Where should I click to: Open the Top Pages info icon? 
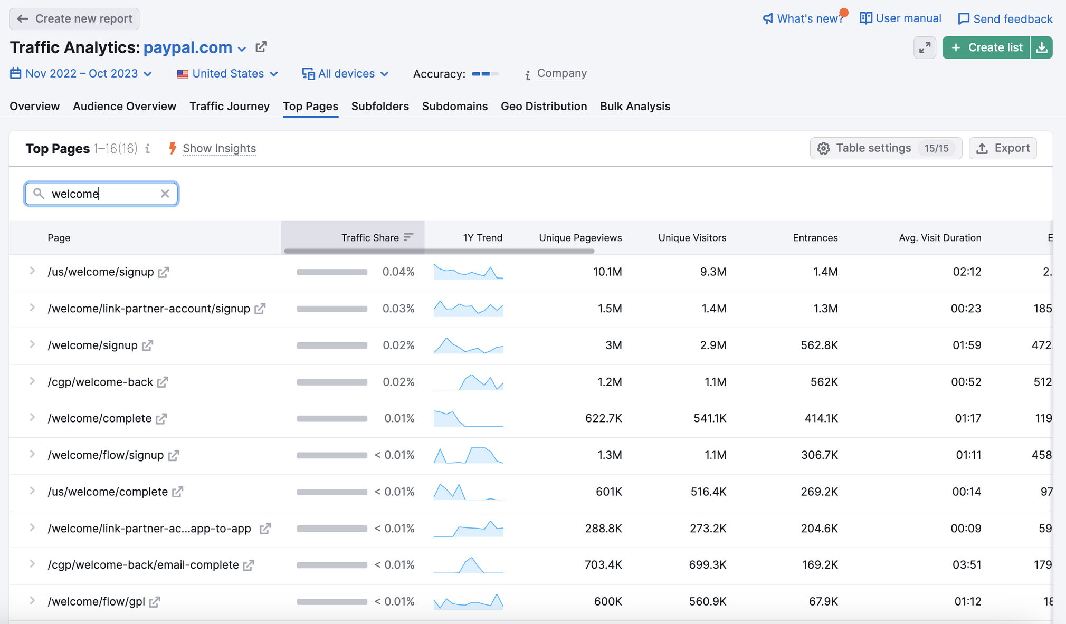pos(148,149)
